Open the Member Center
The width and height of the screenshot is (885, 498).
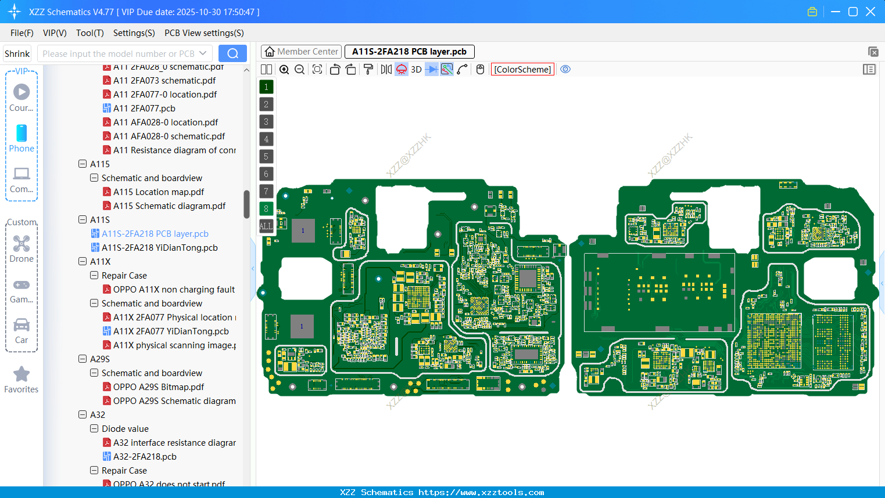coord(301,51)
